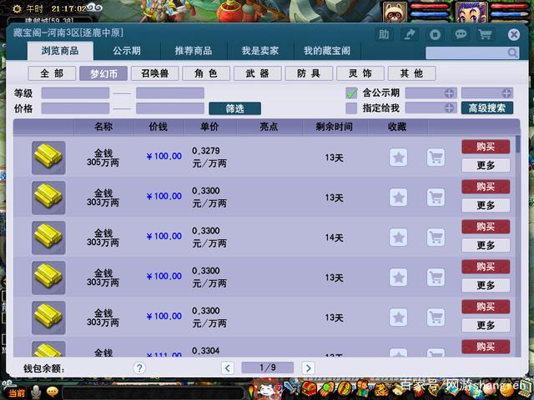The width and height of the screenshot is (534, 400).
Task: Select the 角色 category filter
Action: 206,73
